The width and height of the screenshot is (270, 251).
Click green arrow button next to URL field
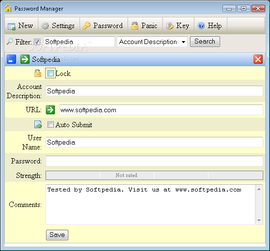click(50, 110)
